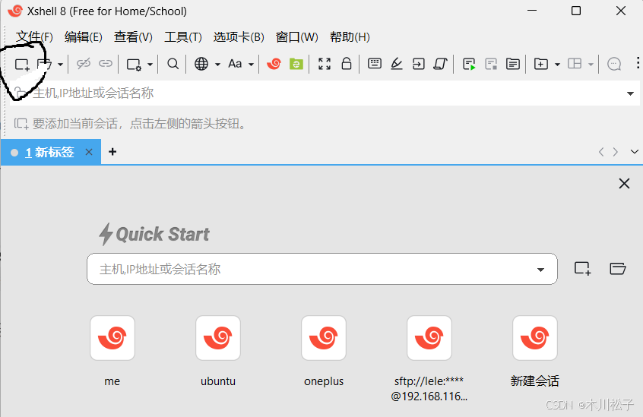
Task: Expand the session properties dropdown arrow
Action: click(x=150, y=65)
